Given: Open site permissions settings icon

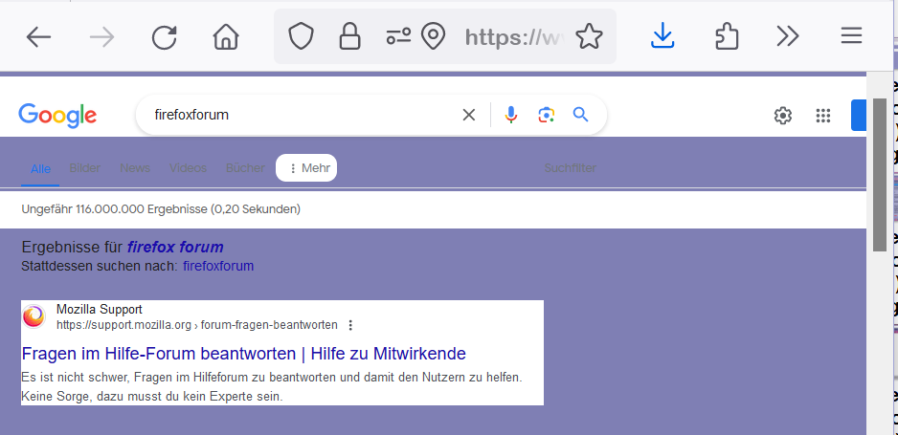Looking at the screenshot, I should (398, 37).
